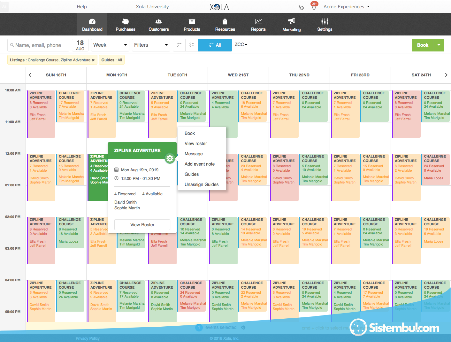The width and height of the screenshot is (451, 342).
Task: Go to Resources
Action: (225, 25)
